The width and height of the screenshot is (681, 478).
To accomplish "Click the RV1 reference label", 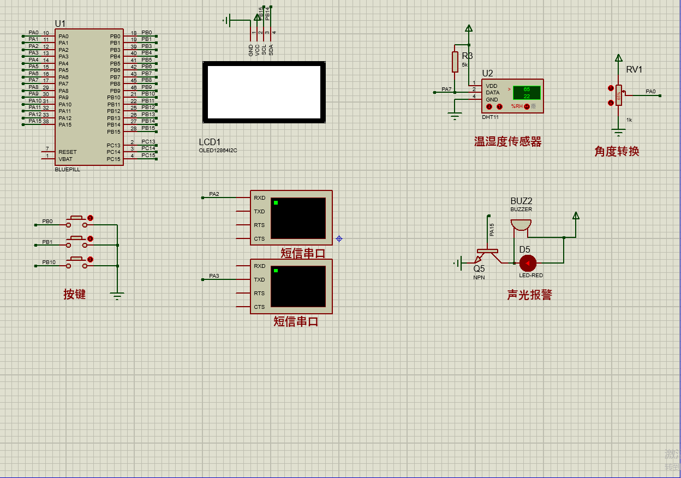I will point(635,70).
